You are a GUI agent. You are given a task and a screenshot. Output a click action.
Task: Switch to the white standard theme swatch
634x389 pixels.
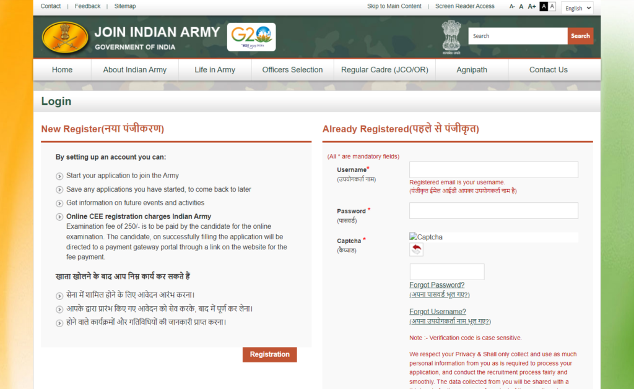552,6
